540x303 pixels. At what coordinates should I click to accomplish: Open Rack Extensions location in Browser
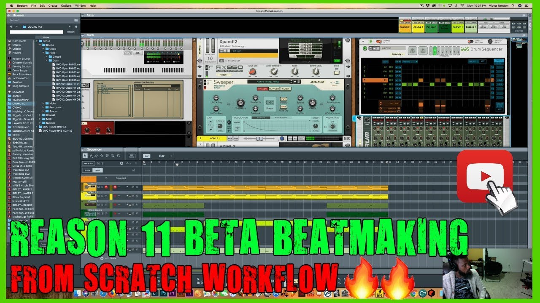[23, 74]
